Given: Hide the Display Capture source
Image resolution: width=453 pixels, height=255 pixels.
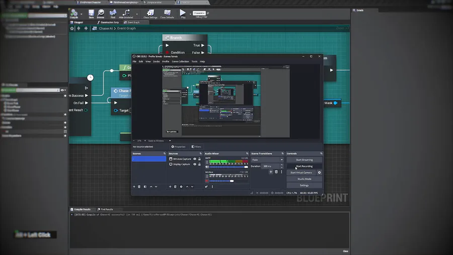Looking at the screenshot, I should point(195,164).
